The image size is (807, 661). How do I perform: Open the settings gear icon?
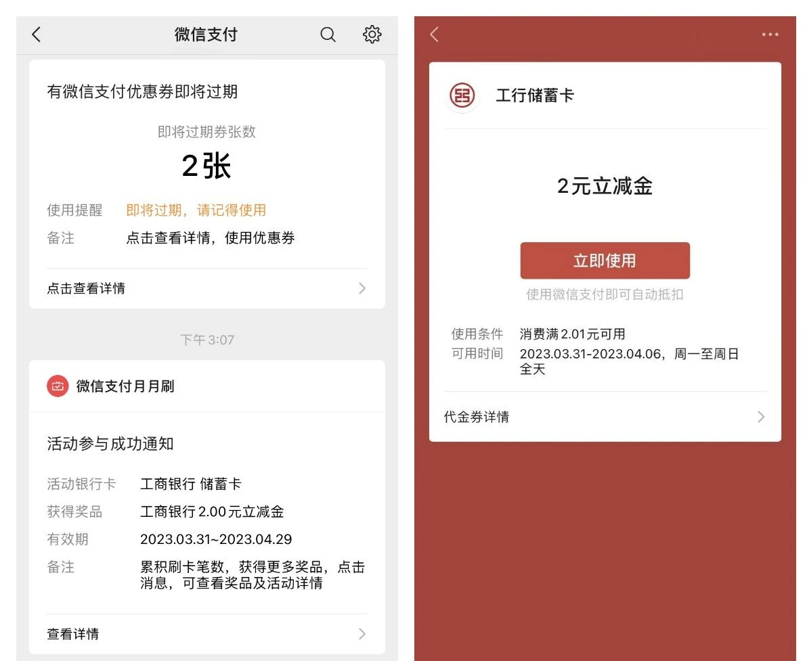pos(372,35)
